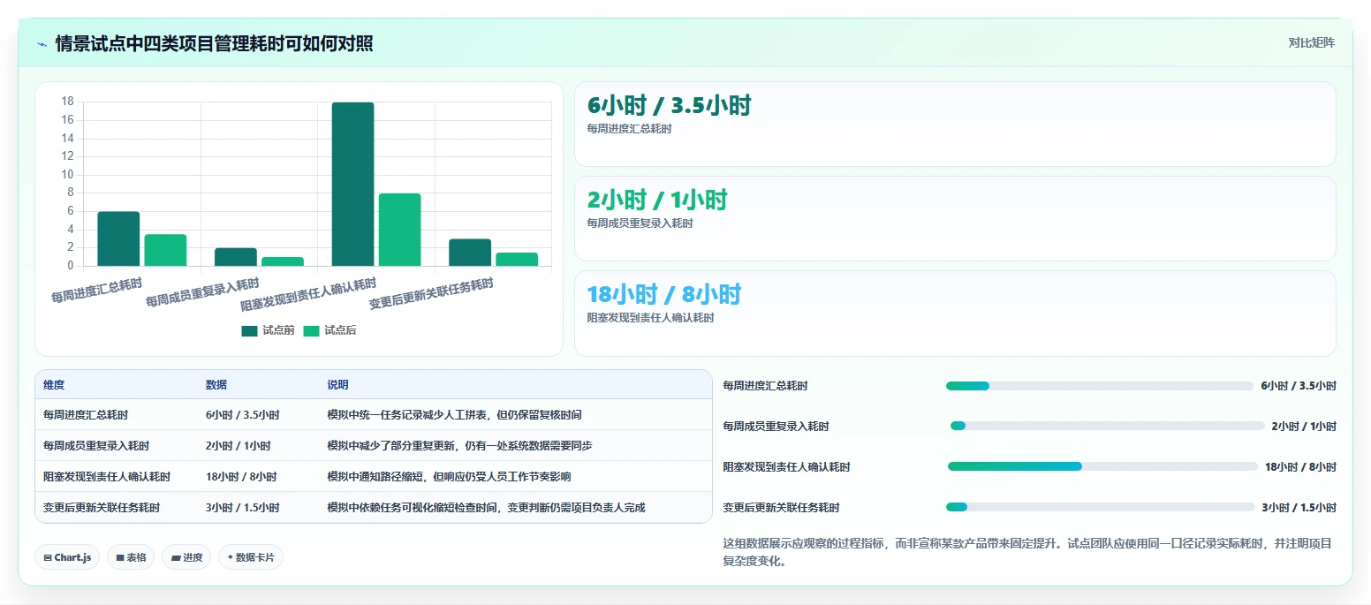Click the 对比矩阵 label in the header
The width and height of the screenshot is (1371, 605).
(1311, 42)
